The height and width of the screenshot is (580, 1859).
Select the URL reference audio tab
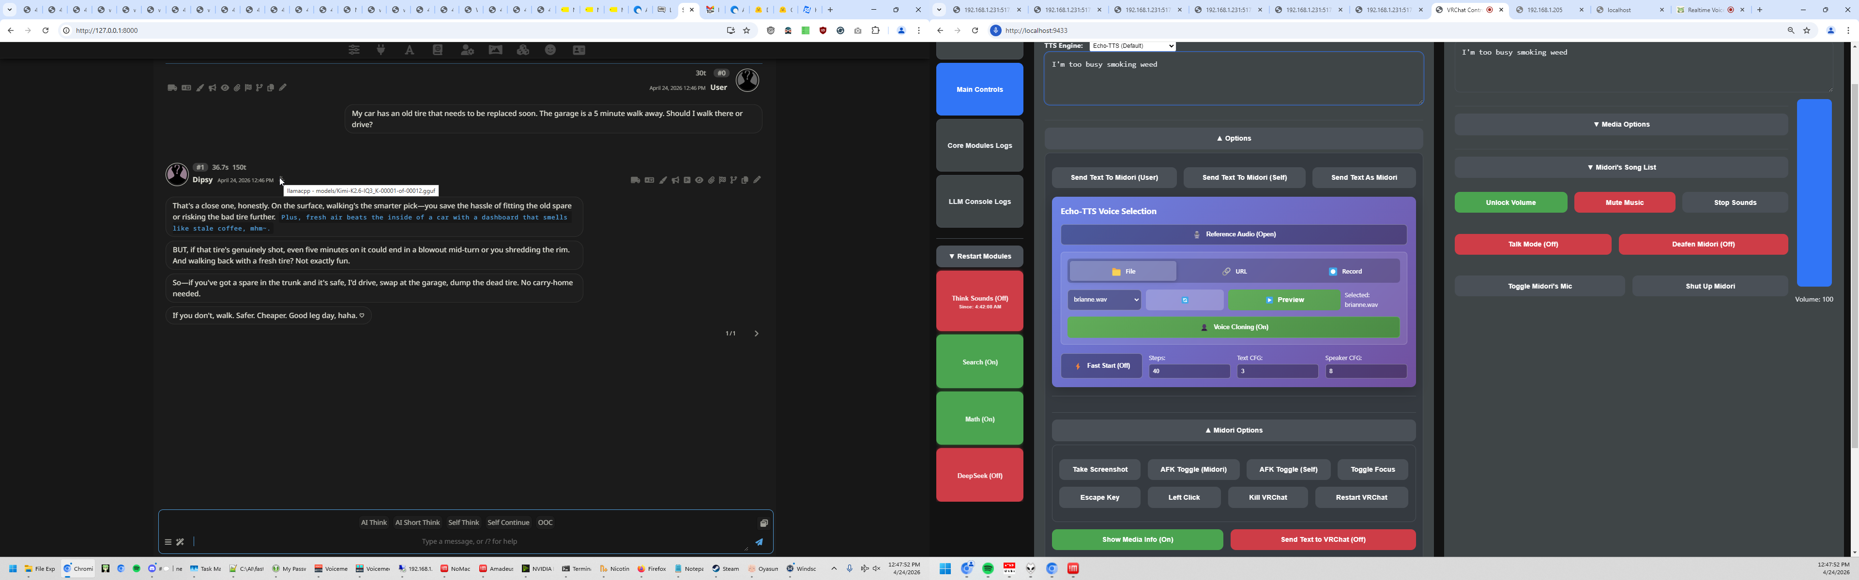[x=1234, y=272]
